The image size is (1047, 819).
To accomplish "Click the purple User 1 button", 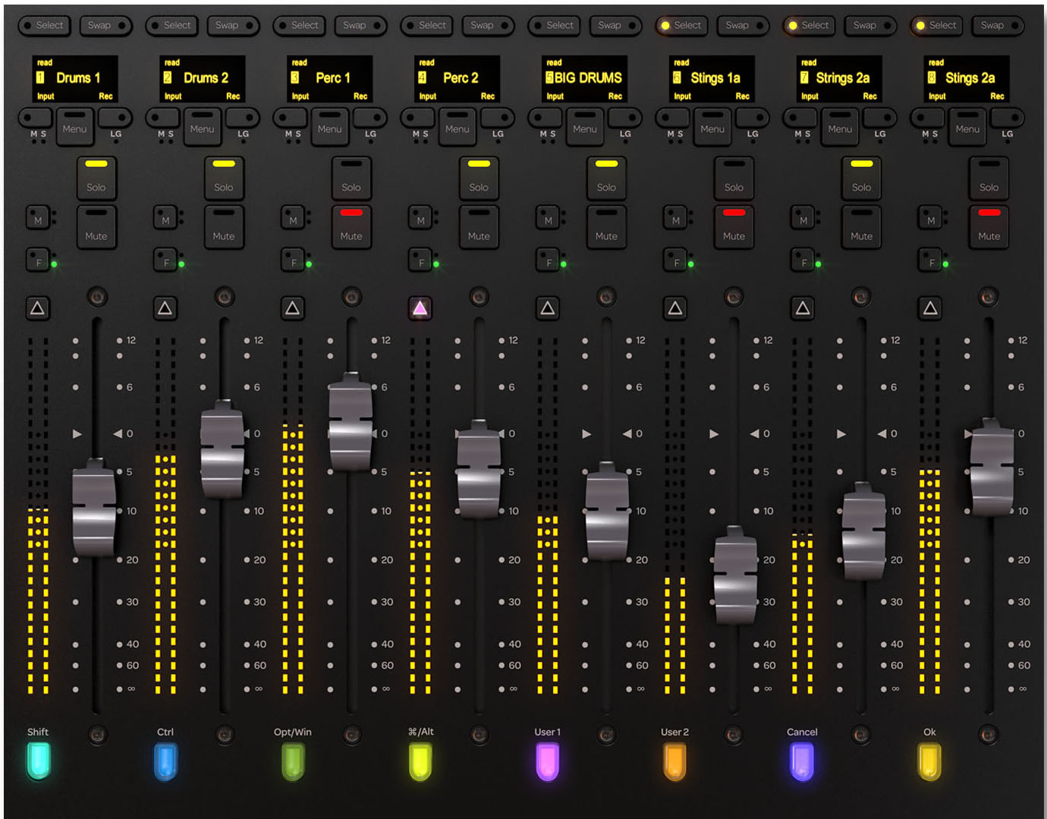I will coord(548,761).
